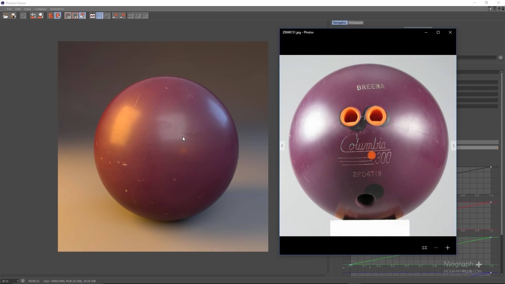Image resolution: width=505 pixels, height=284 pixels.
Task: Click the AB compare icon
Action: 92,16
